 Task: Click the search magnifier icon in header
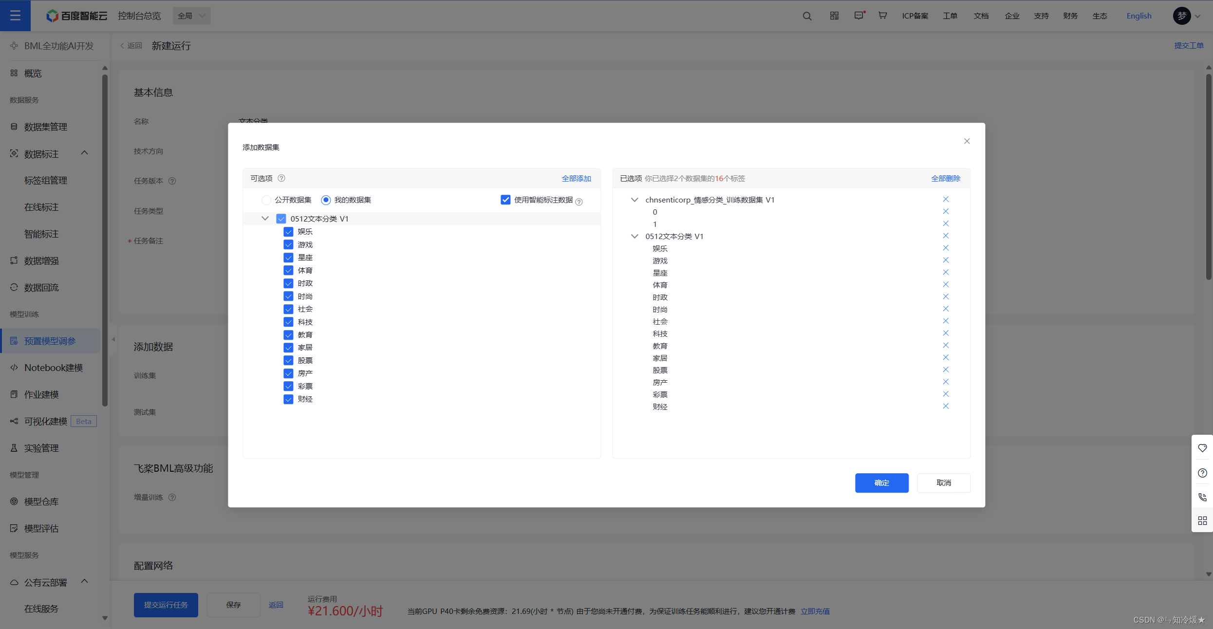click(x=807, y=16)
